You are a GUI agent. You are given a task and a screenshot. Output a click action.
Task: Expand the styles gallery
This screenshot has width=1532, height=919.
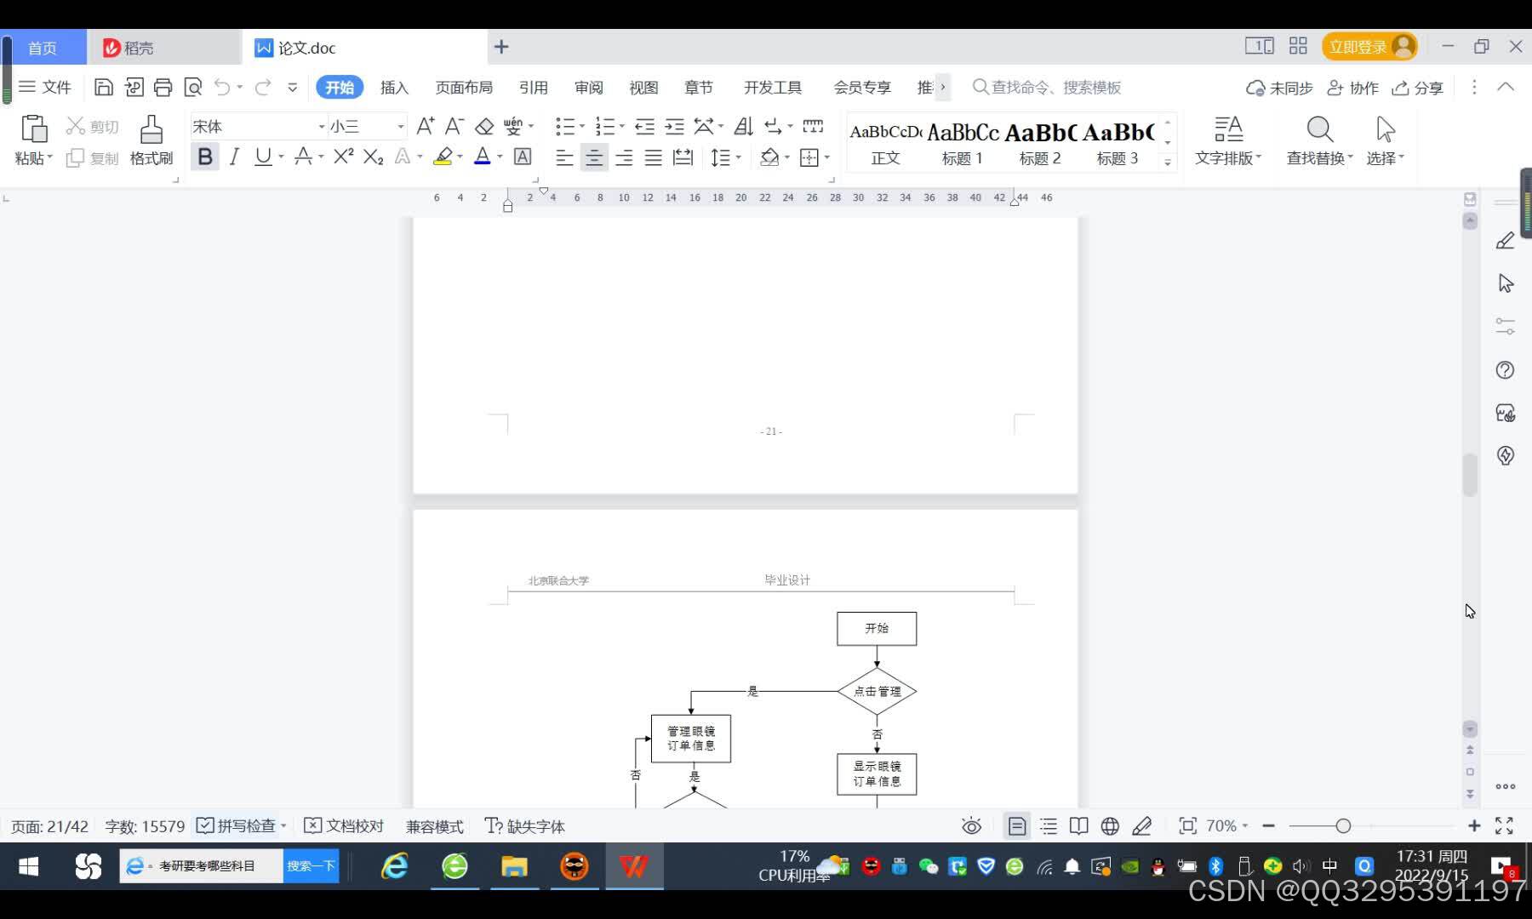coord(1168,162)
